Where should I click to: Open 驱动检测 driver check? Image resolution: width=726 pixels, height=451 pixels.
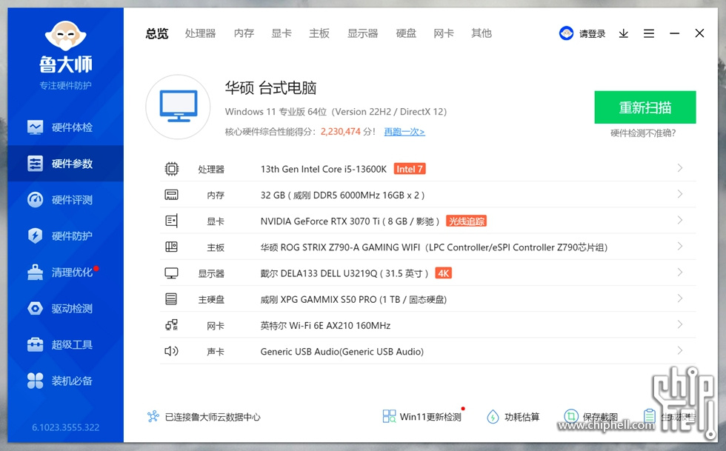(x=65, y=308)
